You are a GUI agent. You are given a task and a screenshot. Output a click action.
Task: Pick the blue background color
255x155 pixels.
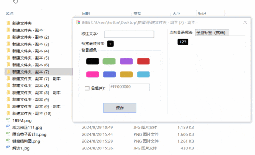(109, 74)
